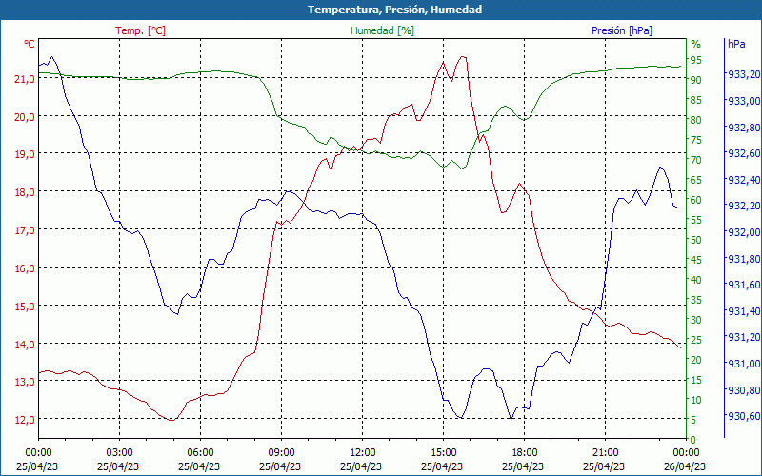Image resolution: width=762 pixels, height=476 pixels.
Task: Click the 930,80 pressure axis value
Action: (744, 389)
